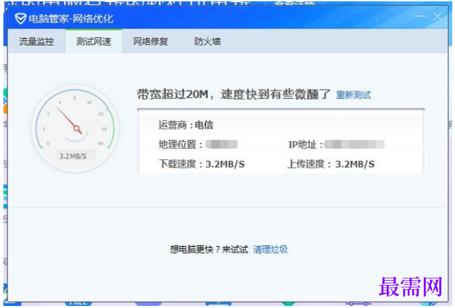Click the blurred IP地址 value

(x=354, y=144)
